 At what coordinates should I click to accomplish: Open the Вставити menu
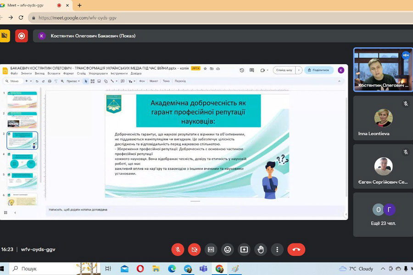click(x=54, y=73)
